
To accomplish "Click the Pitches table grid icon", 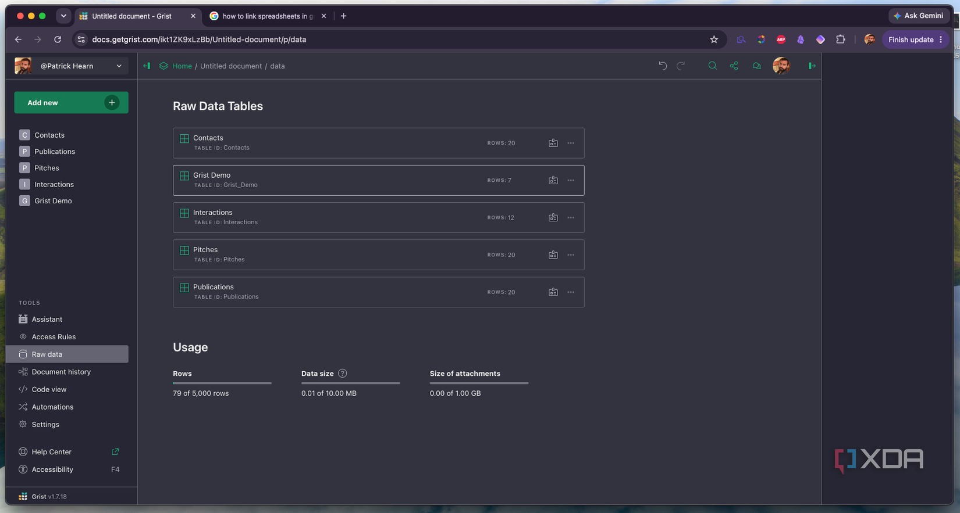I will 184,250.
